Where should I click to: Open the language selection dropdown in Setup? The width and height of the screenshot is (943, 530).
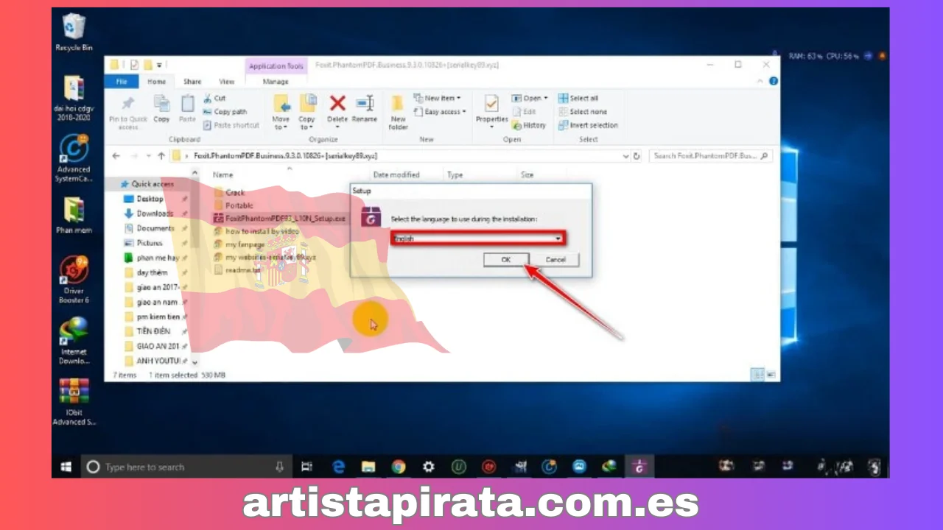477,239
